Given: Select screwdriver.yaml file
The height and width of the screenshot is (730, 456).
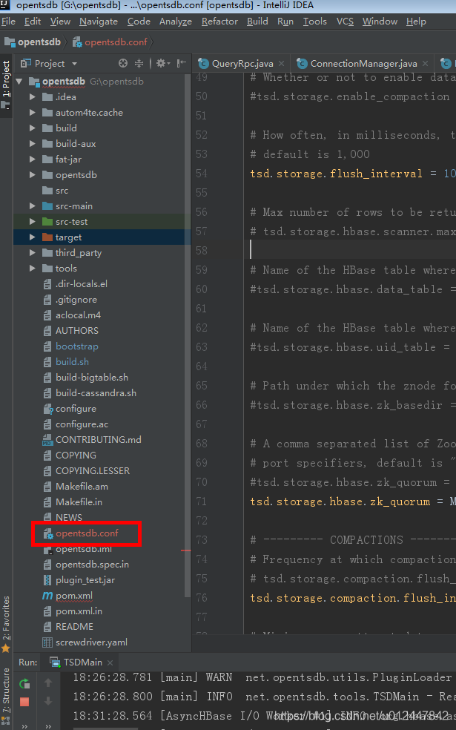Looking at the screenshot, I should pyautogui.click(x=91, y=642).
